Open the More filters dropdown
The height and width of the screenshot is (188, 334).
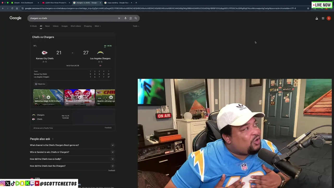98,26
